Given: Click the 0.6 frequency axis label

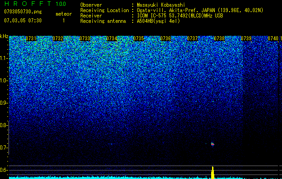Looking at the screenshot, I should click(x=3, y=170).
